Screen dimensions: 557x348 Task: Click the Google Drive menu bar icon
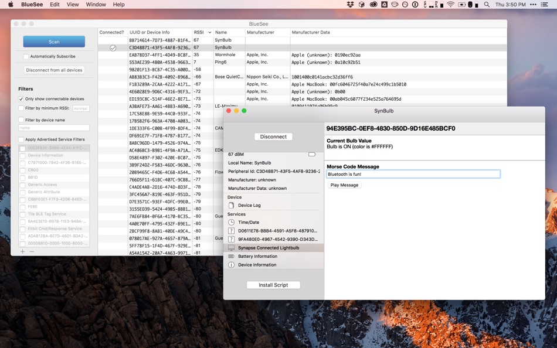385,5
